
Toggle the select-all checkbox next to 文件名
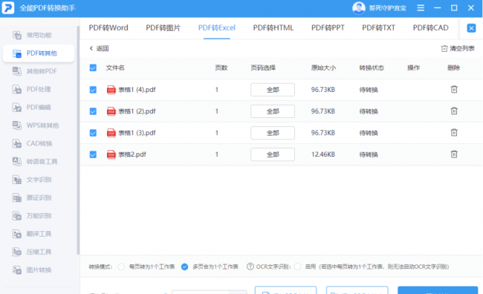tap(93, 68)
